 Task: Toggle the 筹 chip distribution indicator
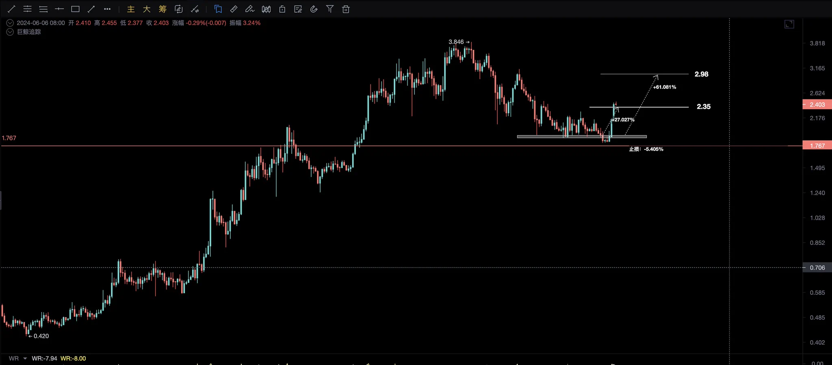pyautogui.click(x=162, y=9)
